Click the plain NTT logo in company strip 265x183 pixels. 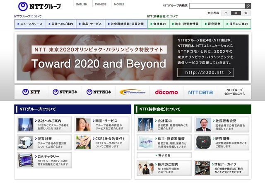[x=31, y=92]
